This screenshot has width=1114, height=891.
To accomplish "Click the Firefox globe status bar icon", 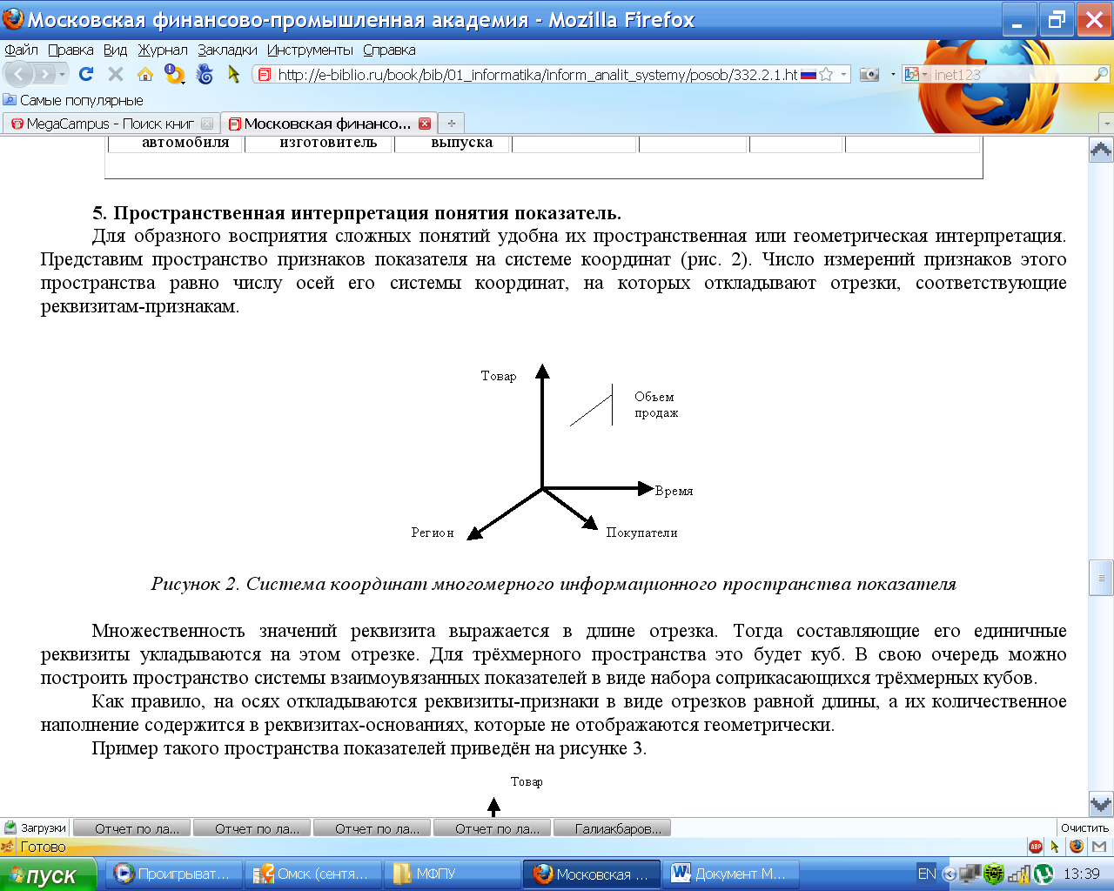I will pos(1077,847).
